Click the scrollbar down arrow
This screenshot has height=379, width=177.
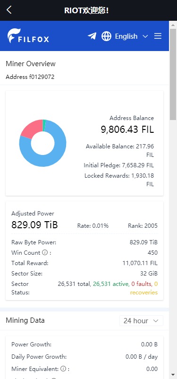173,375
